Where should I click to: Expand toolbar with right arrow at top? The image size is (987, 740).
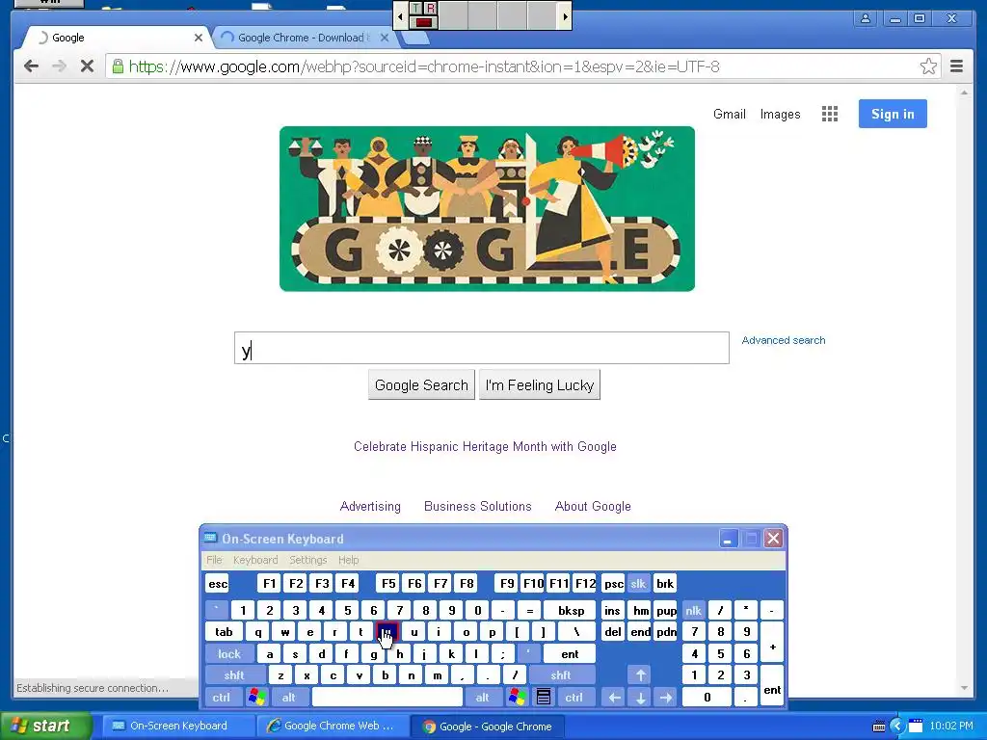(565, 16)
